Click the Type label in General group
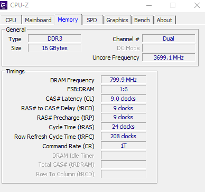 click(15, 39)
